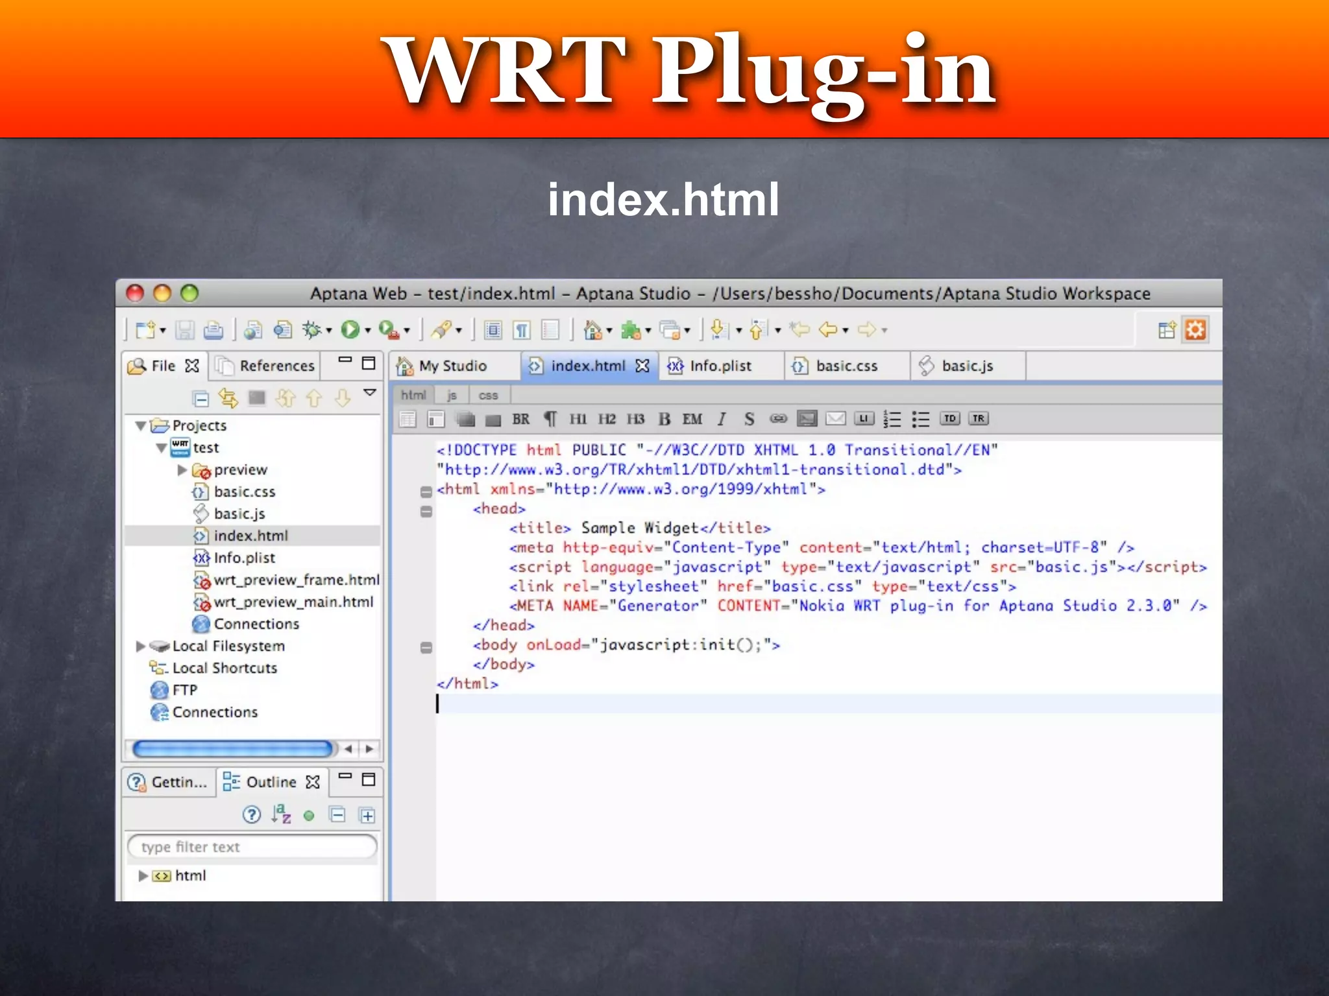Toggle the pilcrow whitespace toolbar button
The height and width of the screenshot is (996, 1329).
(x=521, y=331)
